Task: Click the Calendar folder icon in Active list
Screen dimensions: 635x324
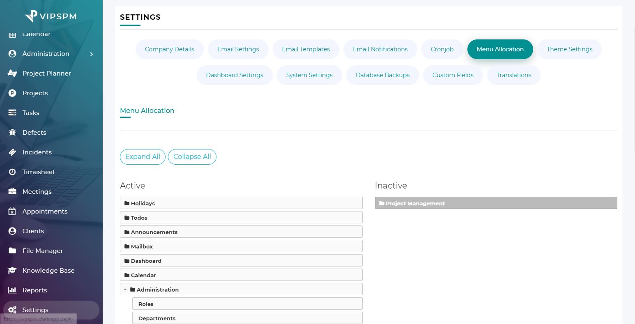Action: [x=127, y=275]
